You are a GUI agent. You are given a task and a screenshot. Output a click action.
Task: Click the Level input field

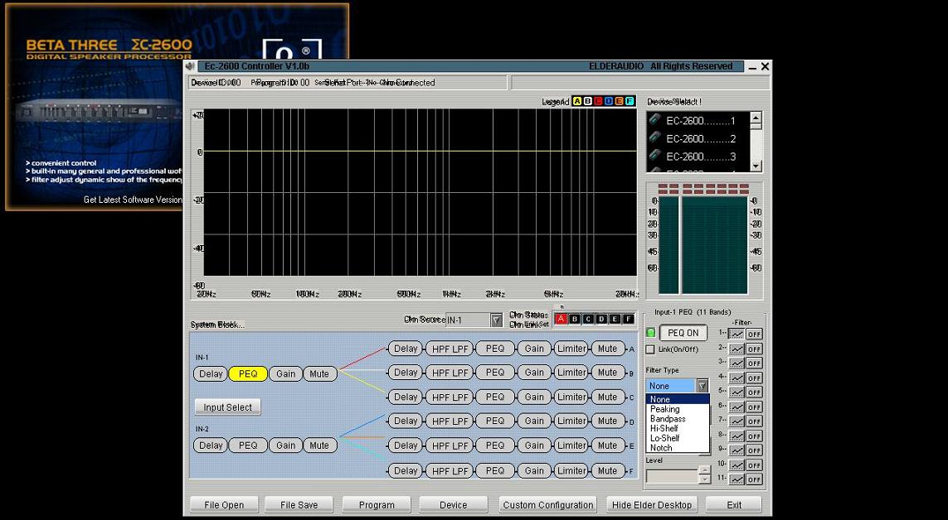tap(673, 476)
